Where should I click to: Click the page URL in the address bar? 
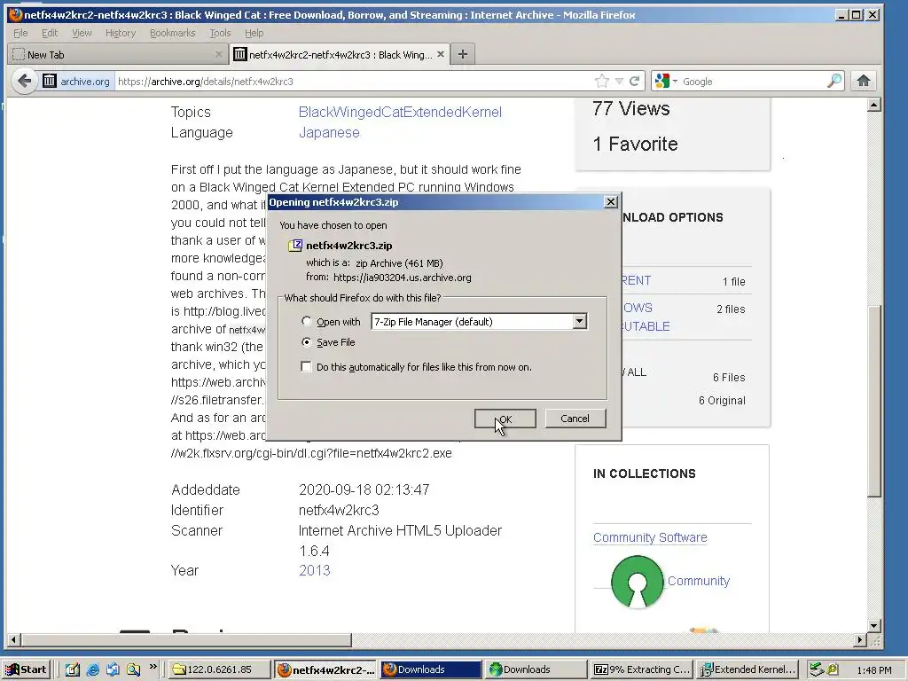[x=206, y=82]
